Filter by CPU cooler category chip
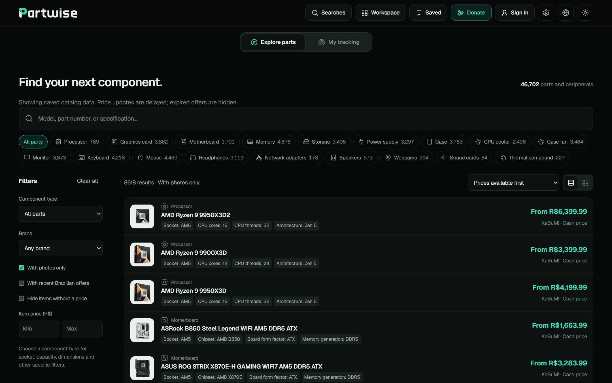The image size is (612, 383). (500, 142)
